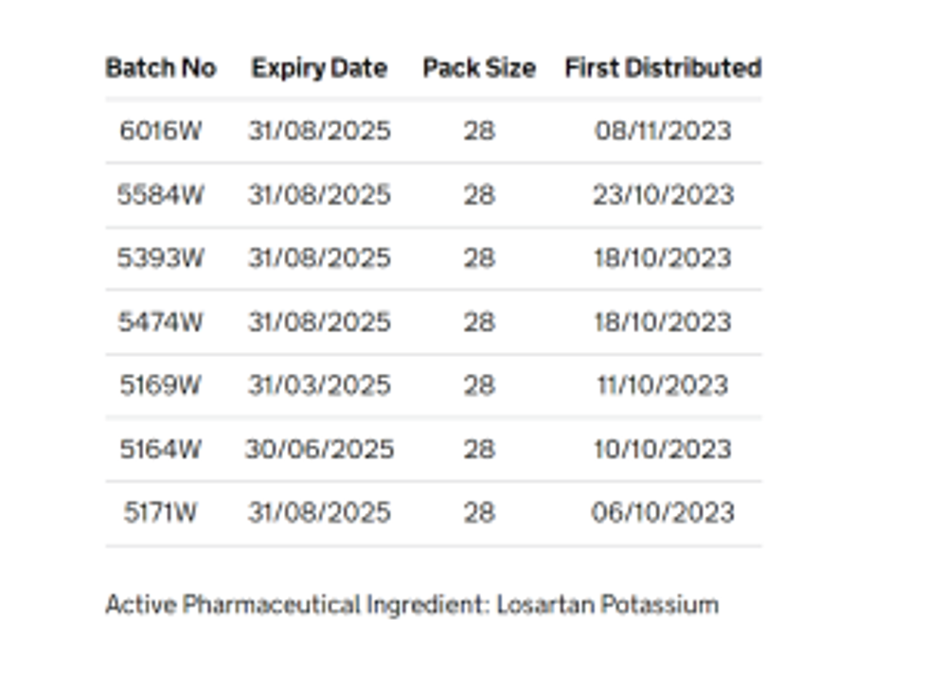Screen dimensions: 928x674
Task: Select batch number 6016W
Action: coord(160,131)
